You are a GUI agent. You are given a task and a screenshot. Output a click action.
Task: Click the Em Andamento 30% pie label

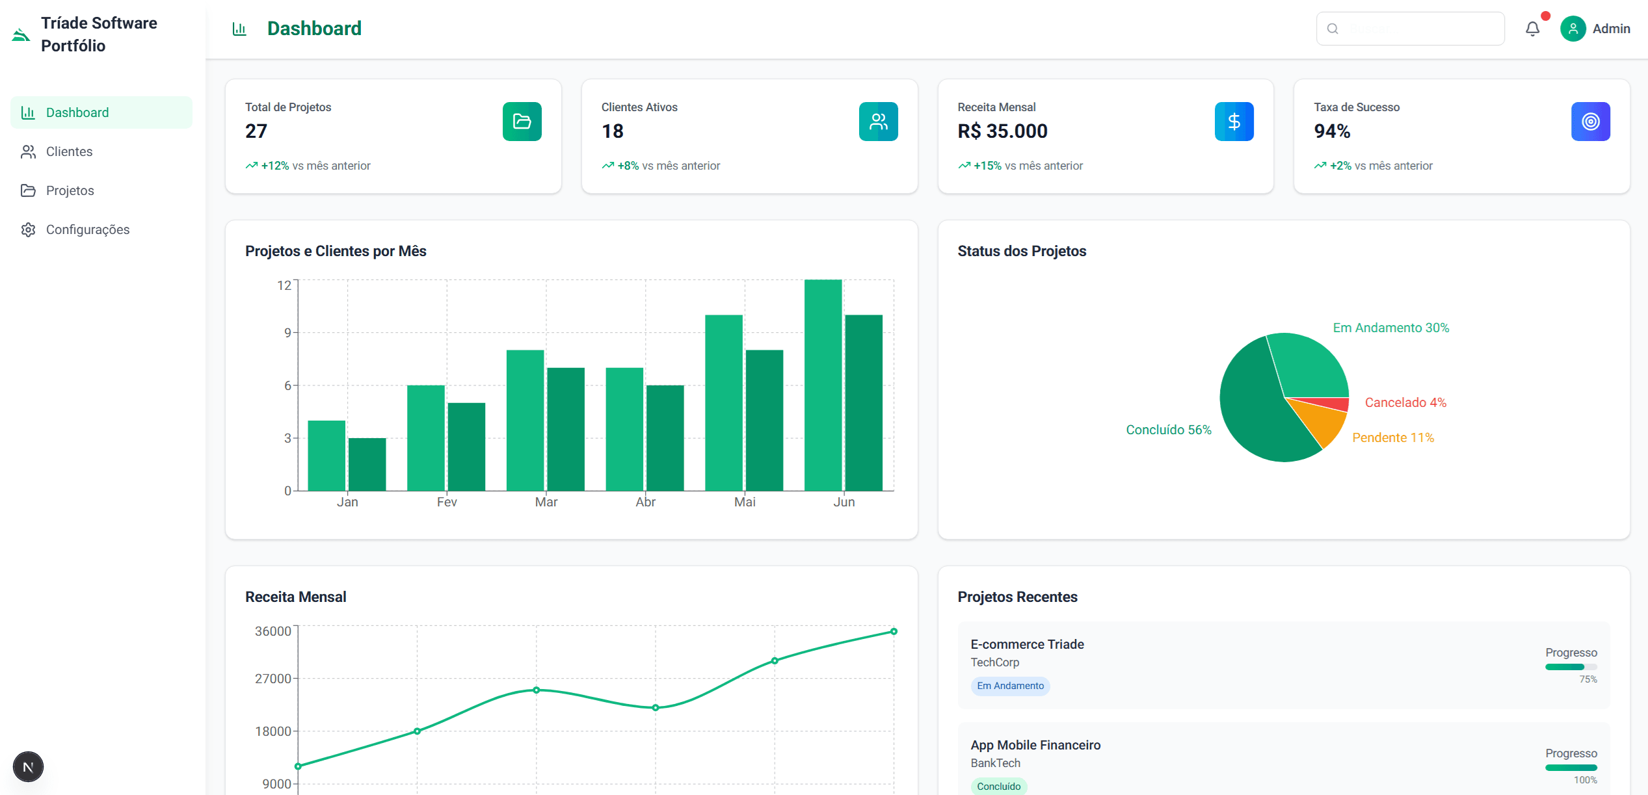tap(1390, 328)
